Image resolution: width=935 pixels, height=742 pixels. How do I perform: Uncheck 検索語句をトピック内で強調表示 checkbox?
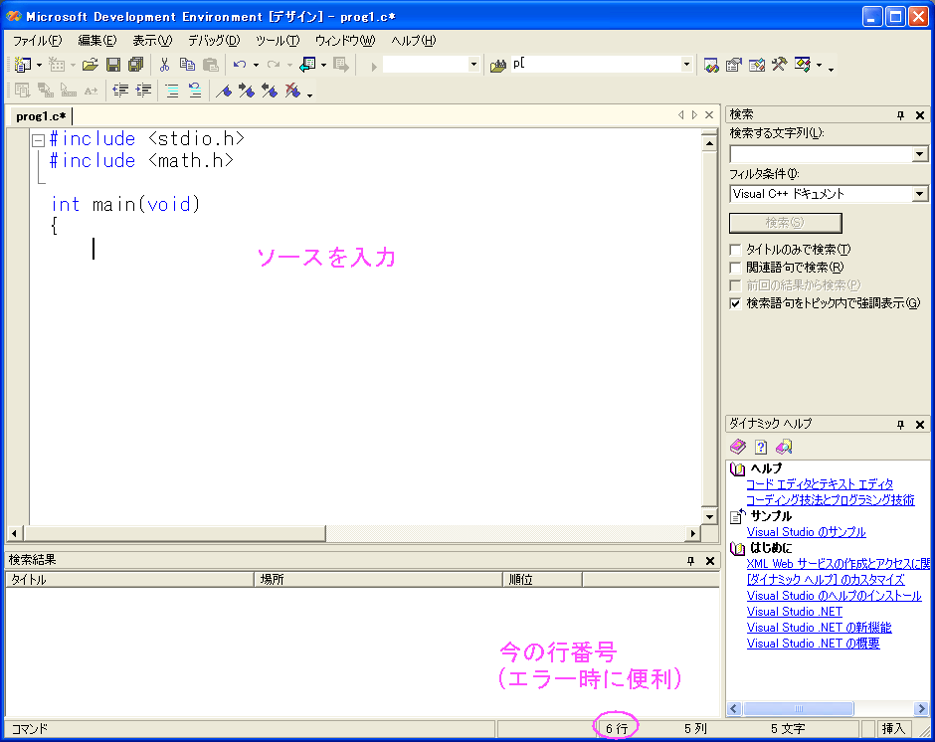(x=735, y=303)
